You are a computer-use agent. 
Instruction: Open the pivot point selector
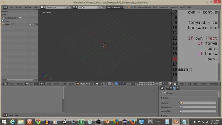104,84
